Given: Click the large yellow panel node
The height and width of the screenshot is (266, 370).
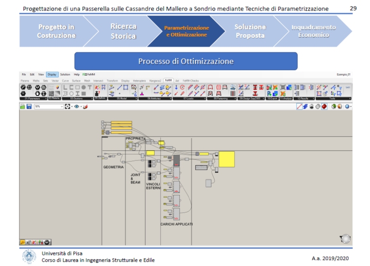Looking at the screenshot, I should (x=227, y=159).
